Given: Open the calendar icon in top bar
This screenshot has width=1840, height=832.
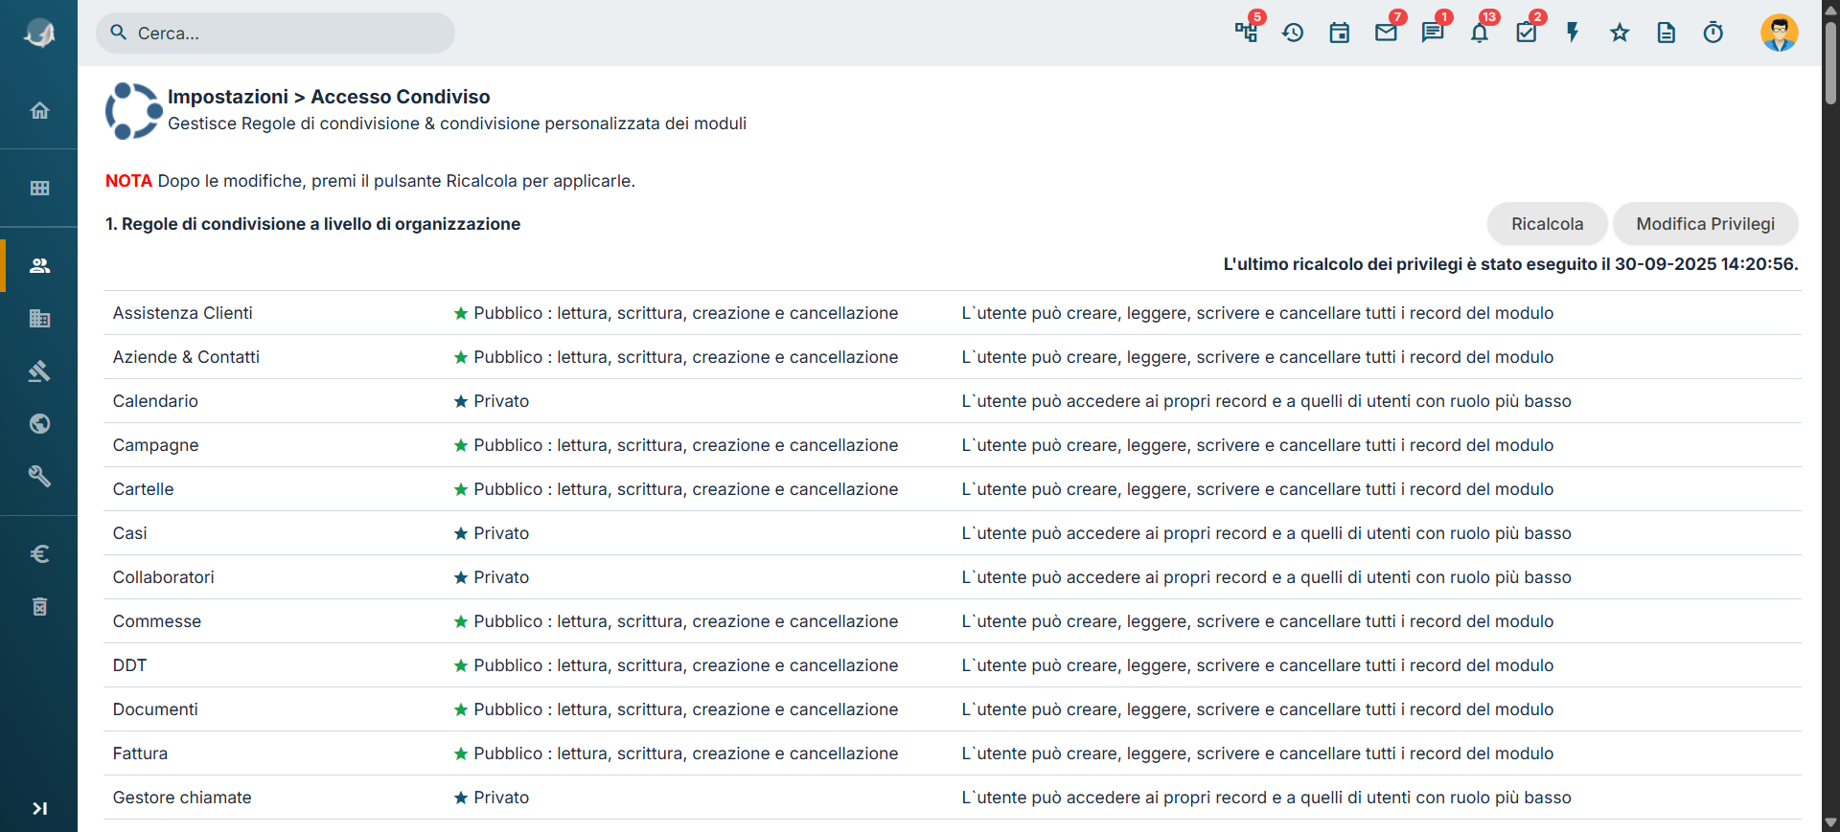Looking at the screenshot, I should coord(1340,33).
